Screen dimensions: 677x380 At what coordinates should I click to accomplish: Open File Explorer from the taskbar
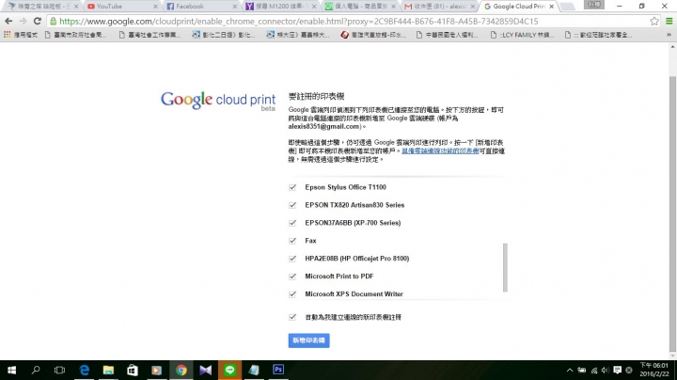tap(108, 370)
